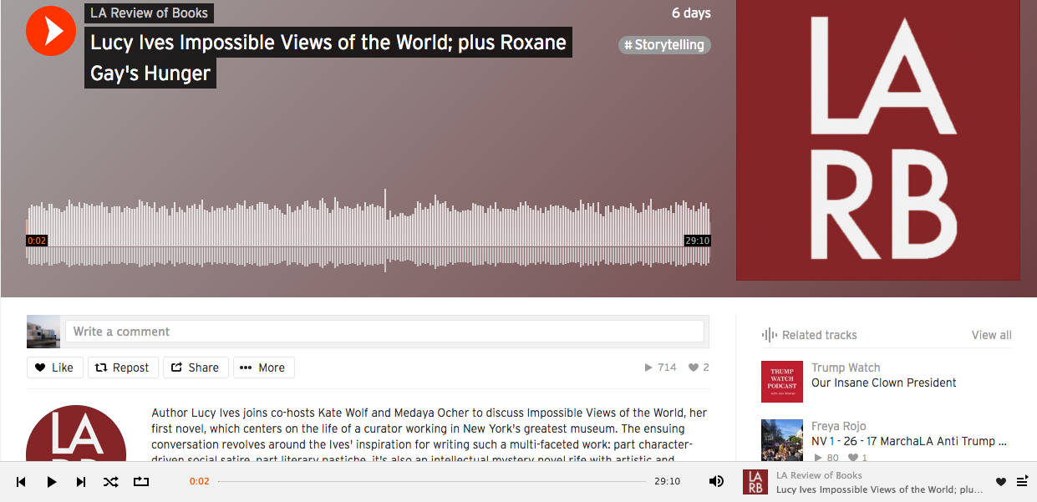Play Our Insane Clown President track
Image resolution: width=1037 pixels, height=502 pixels.
[884, 383]
